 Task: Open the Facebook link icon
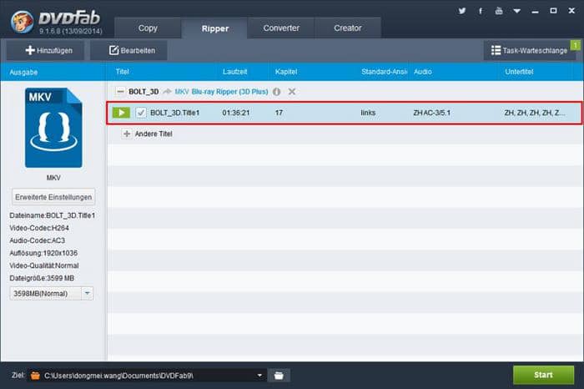pos(481,11)
